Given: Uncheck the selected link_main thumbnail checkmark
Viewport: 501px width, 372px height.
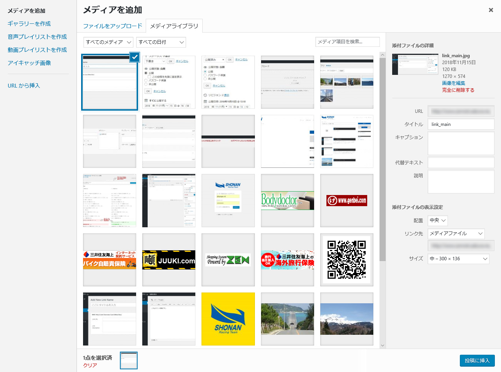Looking at the screenshot, I should (134, 57).
